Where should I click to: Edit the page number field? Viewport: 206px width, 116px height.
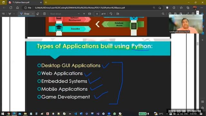coord(97,14)
